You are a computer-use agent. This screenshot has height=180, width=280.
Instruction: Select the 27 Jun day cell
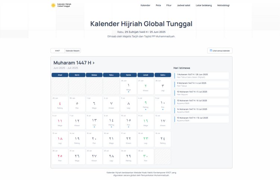point(146,86)
